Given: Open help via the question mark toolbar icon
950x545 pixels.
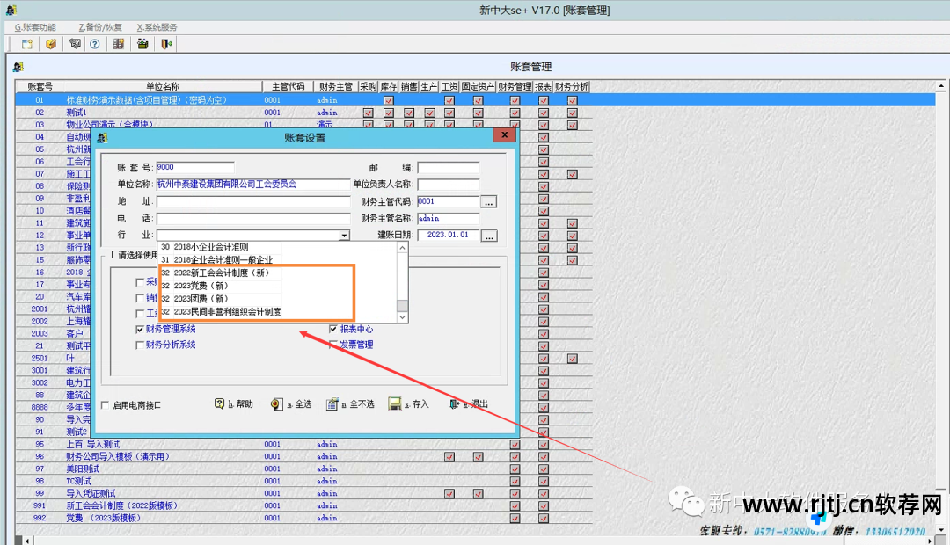Looking at the screenshot, I should [x=95, y=44].
